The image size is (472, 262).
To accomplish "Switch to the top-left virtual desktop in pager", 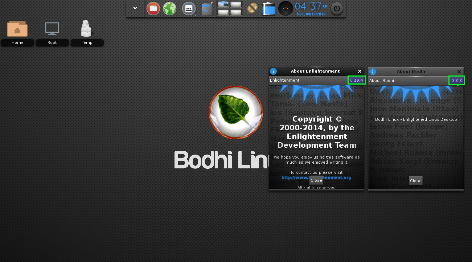I will [223, 4].
